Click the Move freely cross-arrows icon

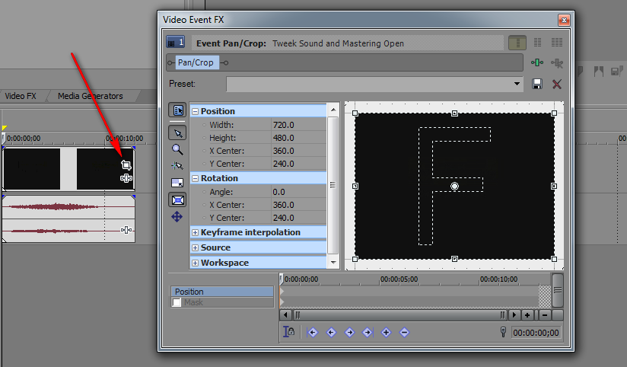pos(177,217)
